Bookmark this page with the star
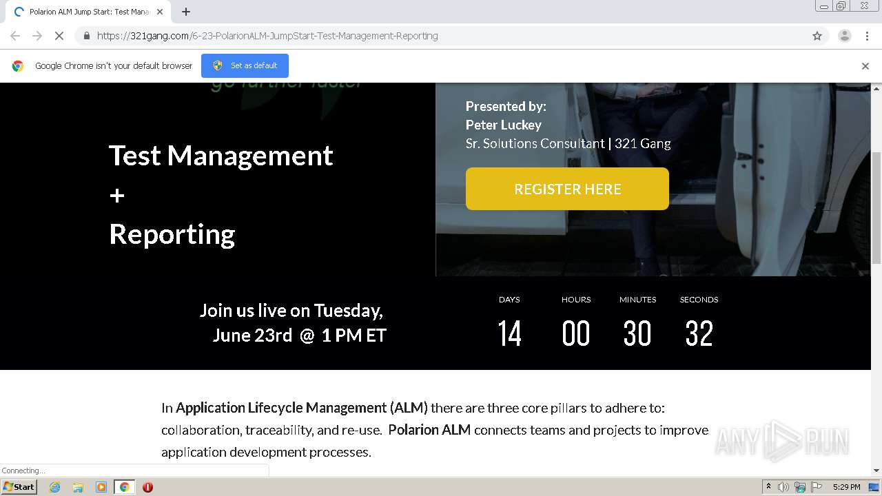Image resolution: width=882 pixels, height=496 pixels. [x=817, y=36]
